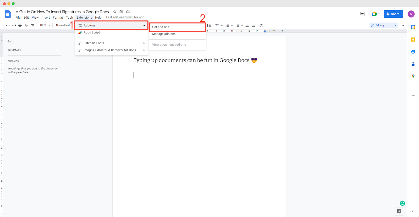Open Google Keep side panel
The image size is (419, 217).
(413, 40)
